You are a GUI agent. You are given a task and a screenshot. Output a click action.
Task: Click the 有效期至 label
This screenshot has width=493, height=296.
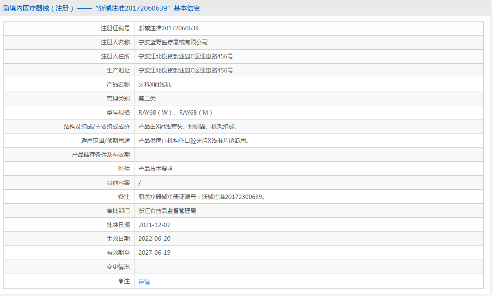118,253
